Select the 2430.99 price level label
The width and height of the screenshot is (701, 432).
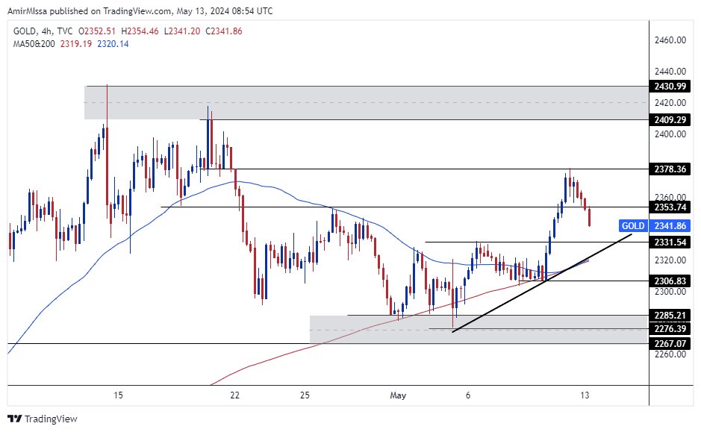[x=669, y=87]
